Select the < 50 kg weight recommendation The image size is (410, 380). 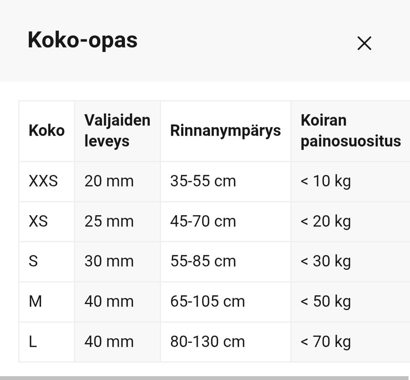[325, 301]
